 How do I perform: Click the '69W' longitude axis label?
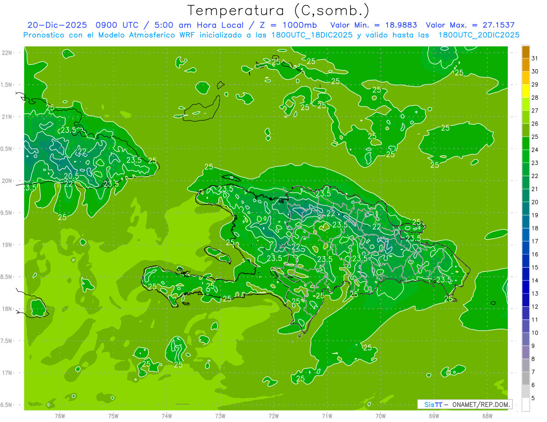[x=434, y=416]
